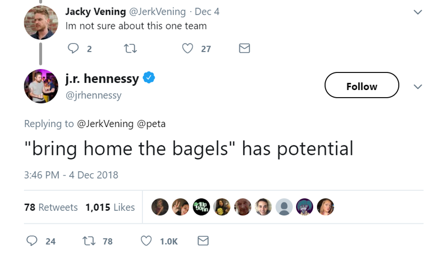Image resolution: width=439 pixels, height=256 pixels.
Task: Reply to j.r. hennessy's bagels tweet
Action: (x=32, y=241)
